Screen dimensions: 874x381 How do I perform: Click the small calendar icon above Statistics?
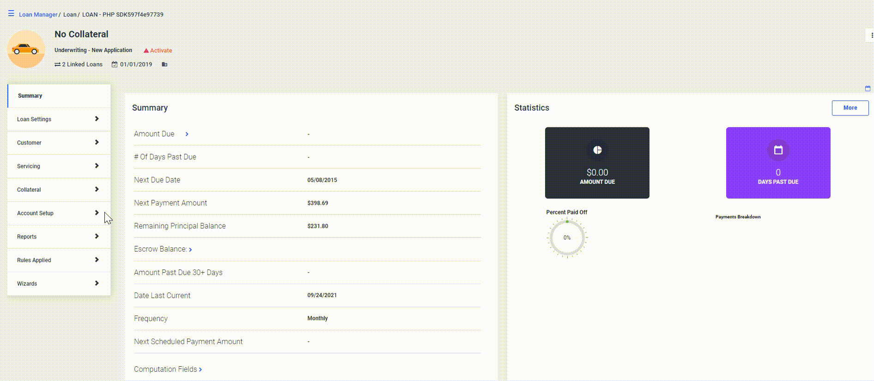point(868,88)
